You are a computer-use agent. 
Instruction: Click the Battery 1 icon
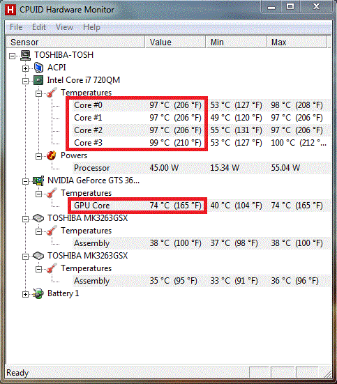38,293
